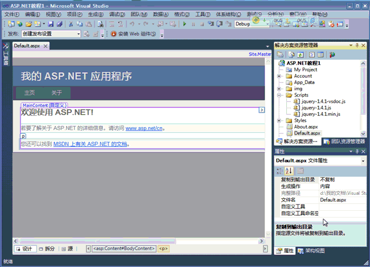Click the Paste icon in toolbar

tap(89, 24)
